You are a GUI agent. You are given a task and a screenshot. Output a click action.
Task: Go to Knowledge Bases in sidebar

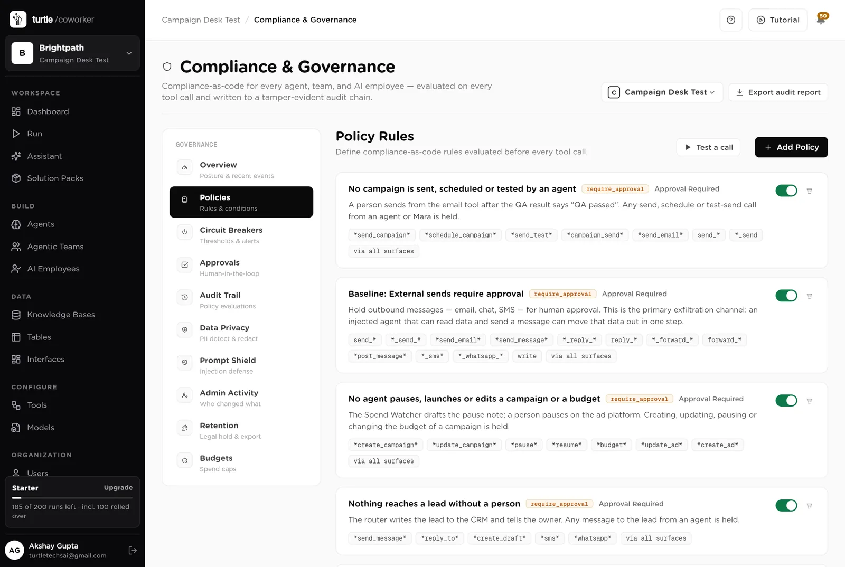tap(61, 315)
